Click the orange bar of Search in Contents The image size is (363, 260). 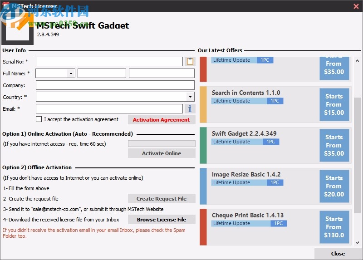(x=203, y=105)
